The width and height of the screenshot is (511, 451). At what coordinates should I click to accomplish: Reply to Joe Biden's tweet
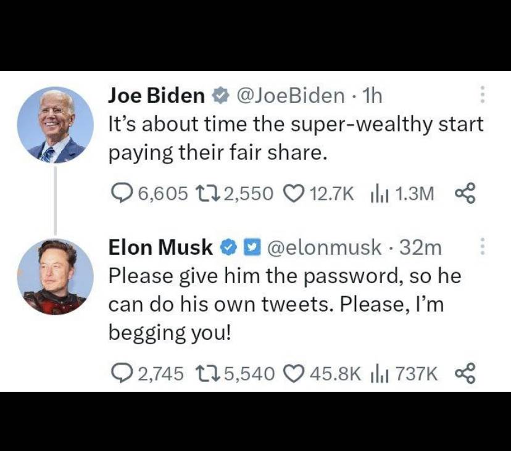(x=120, y=194)
